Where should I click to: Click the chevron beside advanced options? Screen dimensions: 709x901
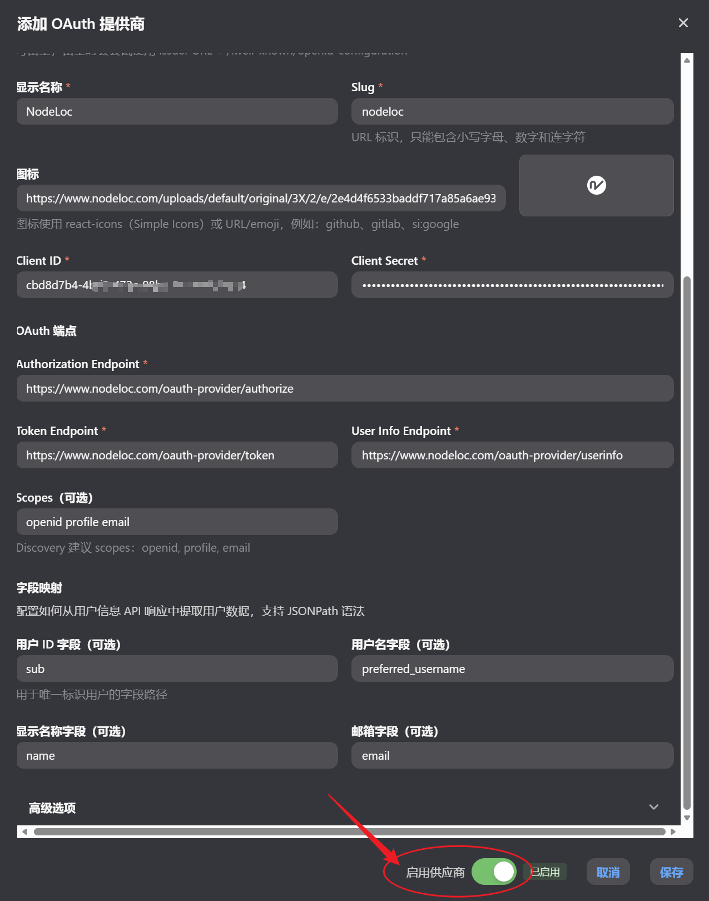pos(654,807)
